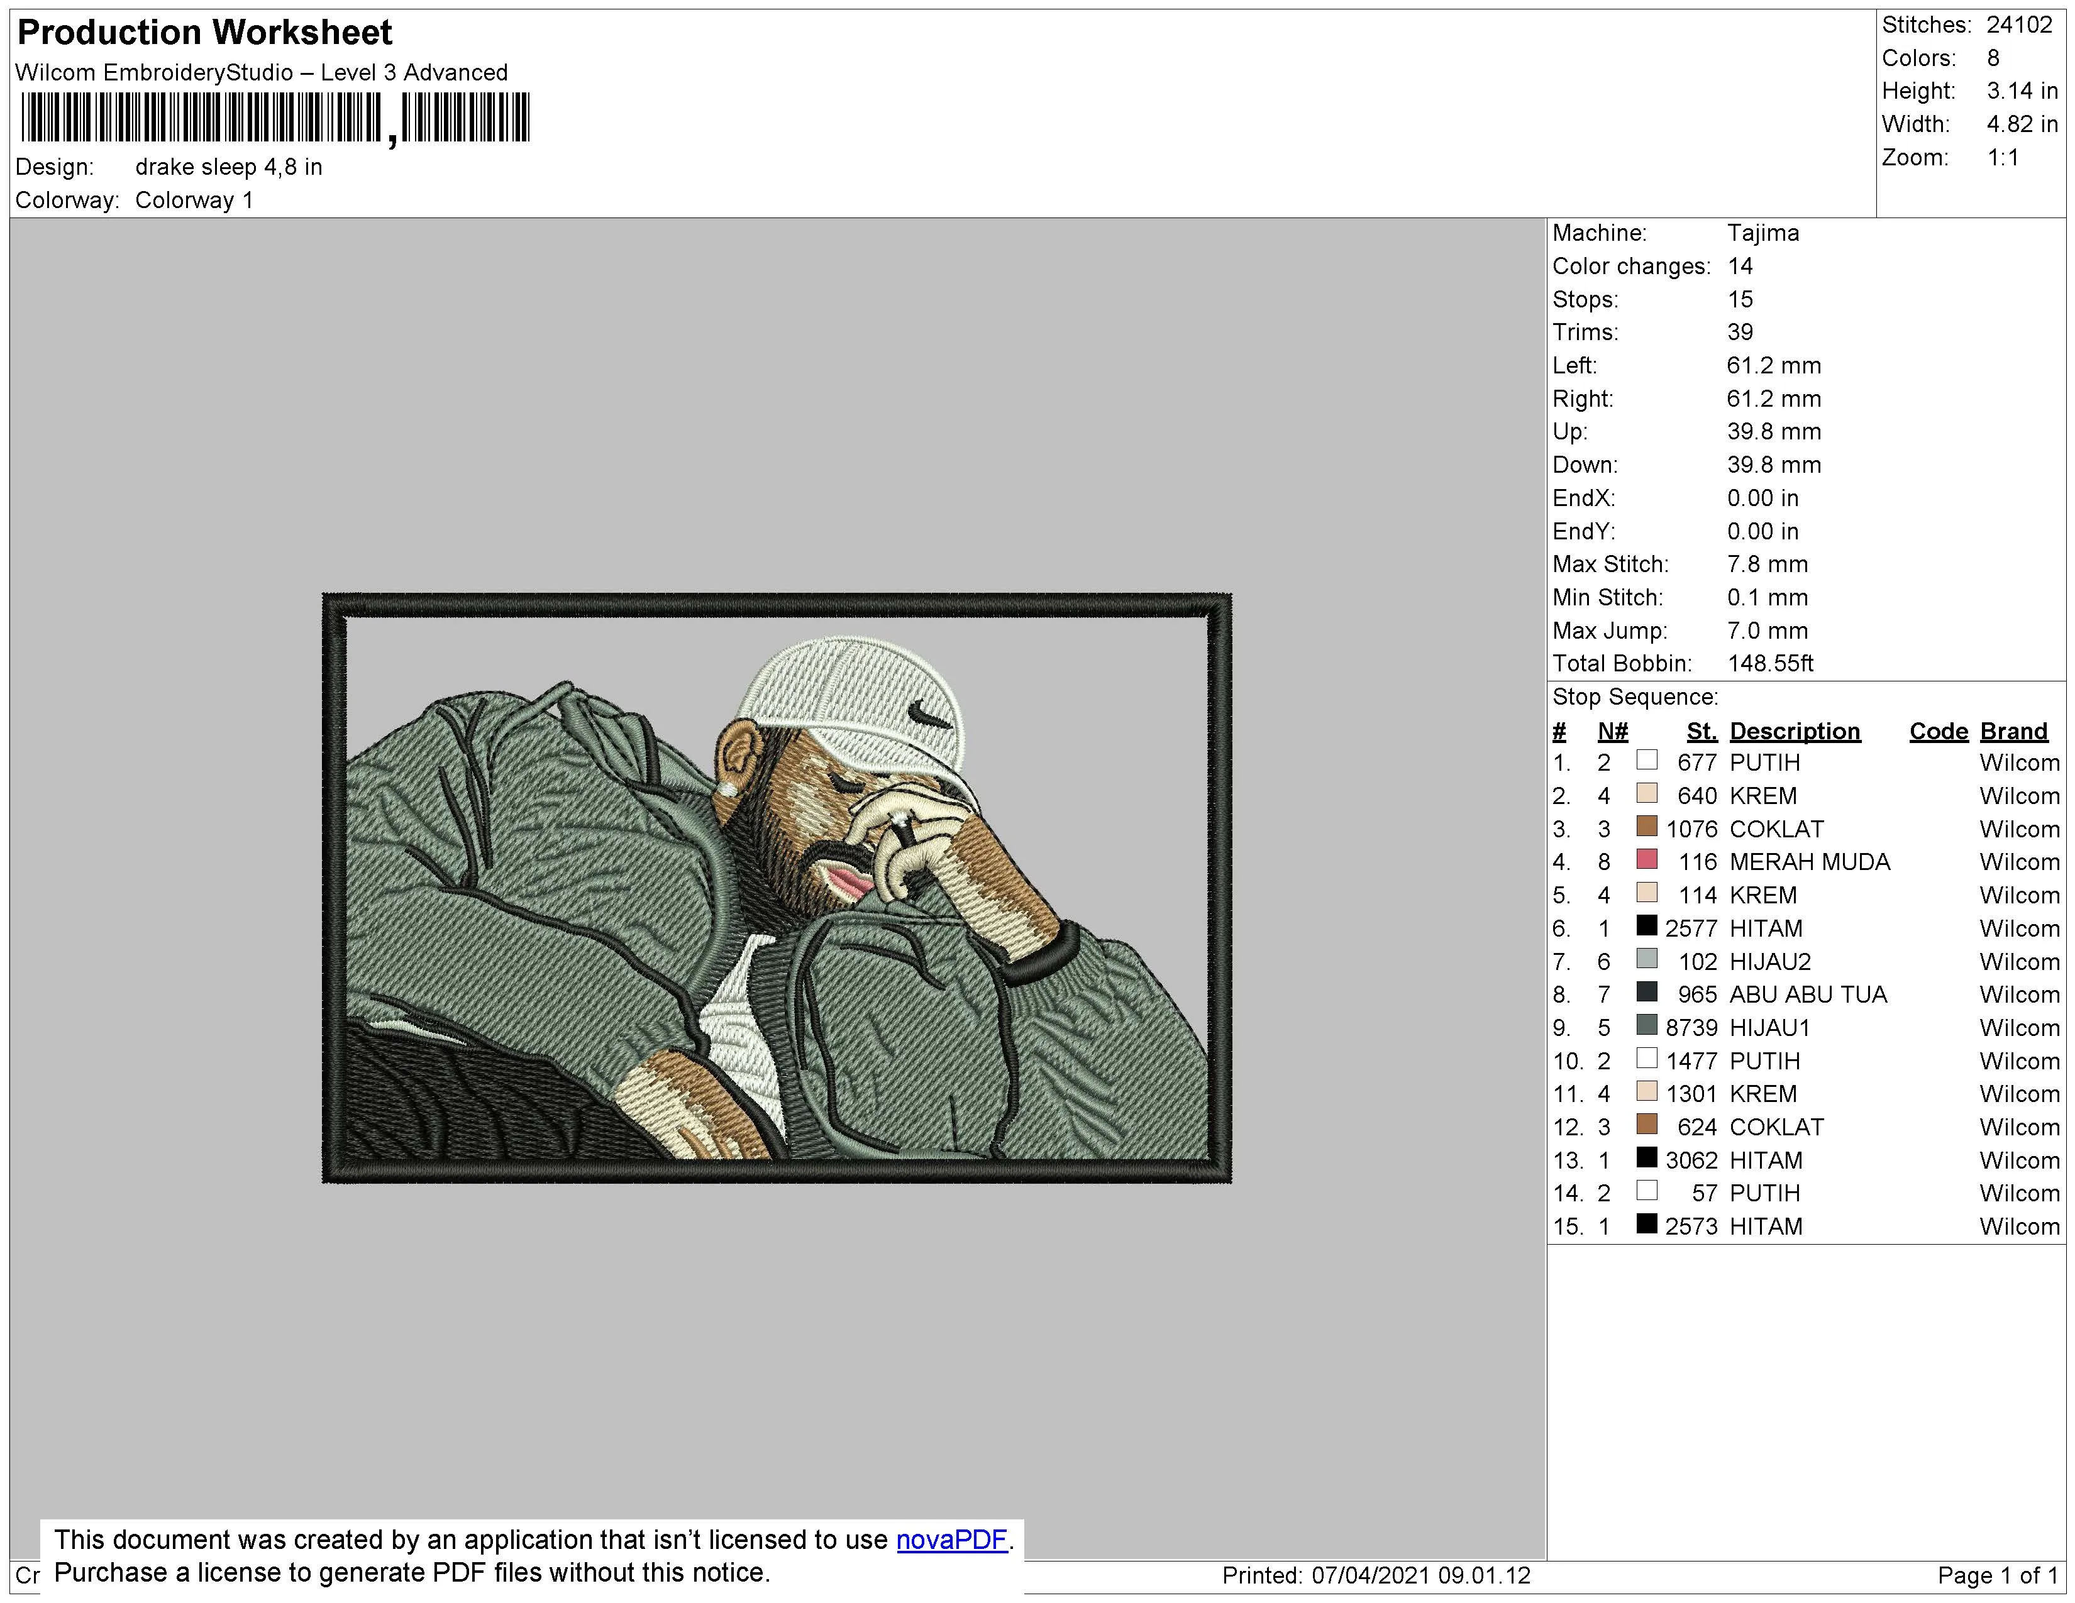Select the brown swatch in row 3 COKLAT

1647,826
